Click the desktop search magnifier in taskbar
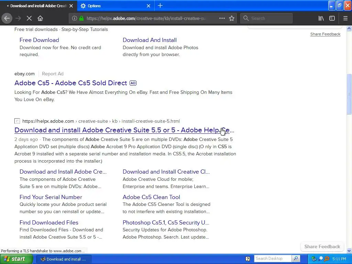This screenshot has width=352, height=264. tap(296, 258)
